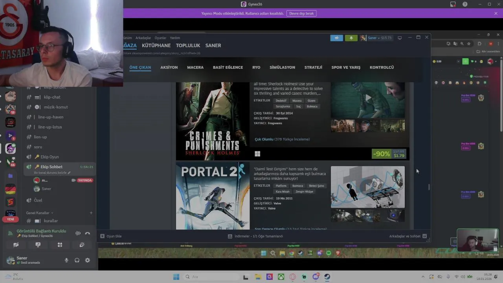Click the Steam announcements megaphone icon
Image resolution: width=503 pixels, height=283 pixels.
coord(336,38)
